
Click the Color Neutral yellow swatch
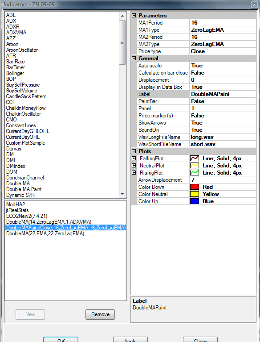195,194
